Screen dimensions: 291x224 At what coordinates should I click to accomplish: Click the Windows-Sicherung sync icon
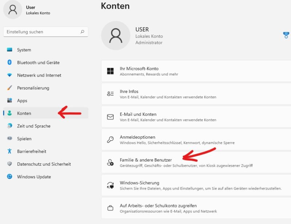[110, 185]
